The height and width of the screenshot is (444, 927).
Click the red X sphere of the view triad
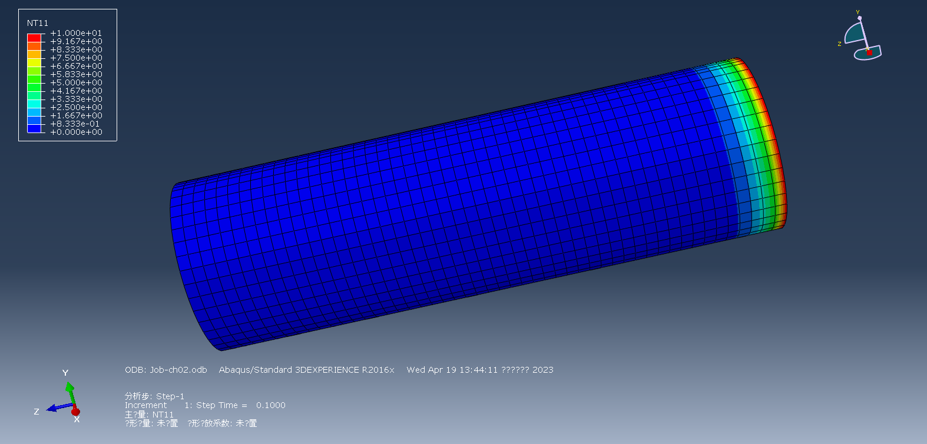point(75,412)
